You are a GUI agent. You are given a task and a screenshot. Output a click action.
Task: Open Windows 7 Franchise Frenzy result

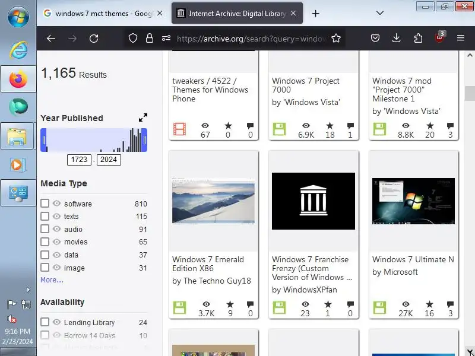click(x=312, y=269)
